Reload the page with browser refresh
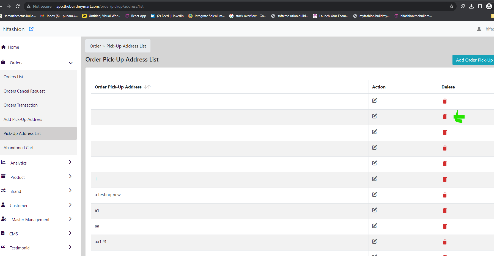 click(x=18, y=6)
